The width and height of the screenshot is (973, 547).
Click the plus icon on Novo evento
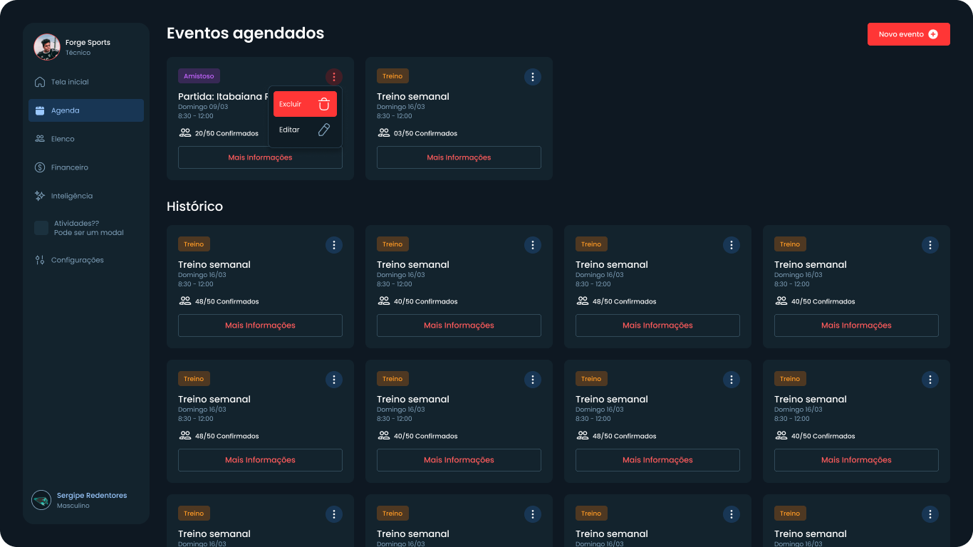click(x=933, y=34)
